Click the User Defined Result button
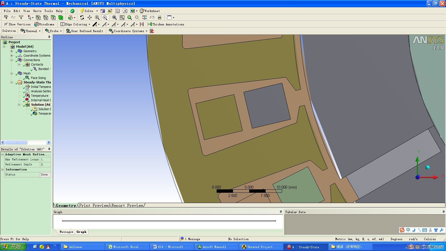 (x=85, y=31)
